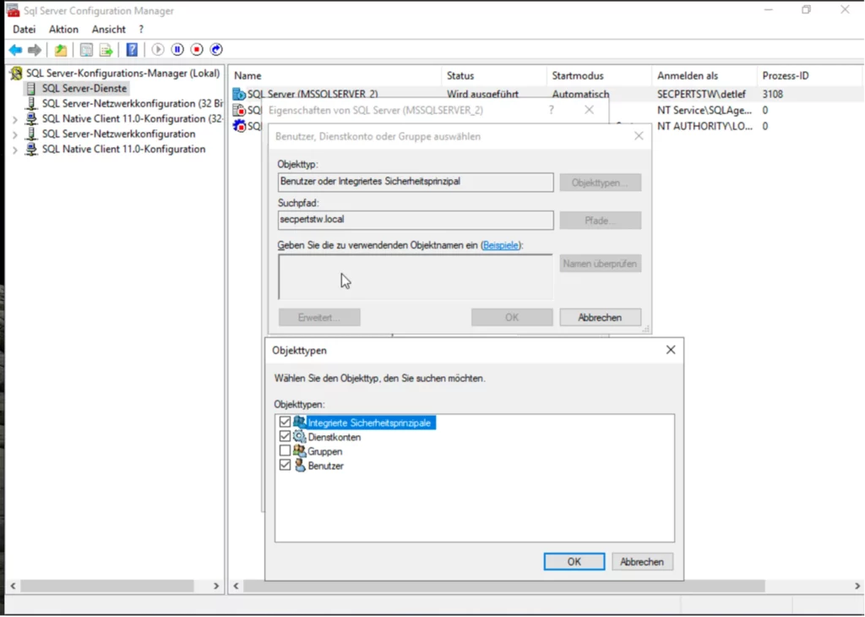The width and height of the screenshot is (865, 617).
Task: Click the gear service icon in the NT AUTHORITY row
Action: point(239,126)
